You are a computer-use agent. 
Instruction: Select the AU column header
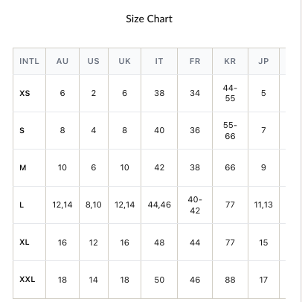click(62, 61)
